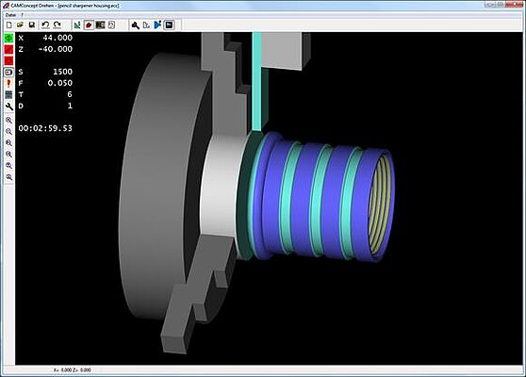Click the document icon beside the black tool icon
The height and width of the screenshot is (377, 526).
click(147, 25)
